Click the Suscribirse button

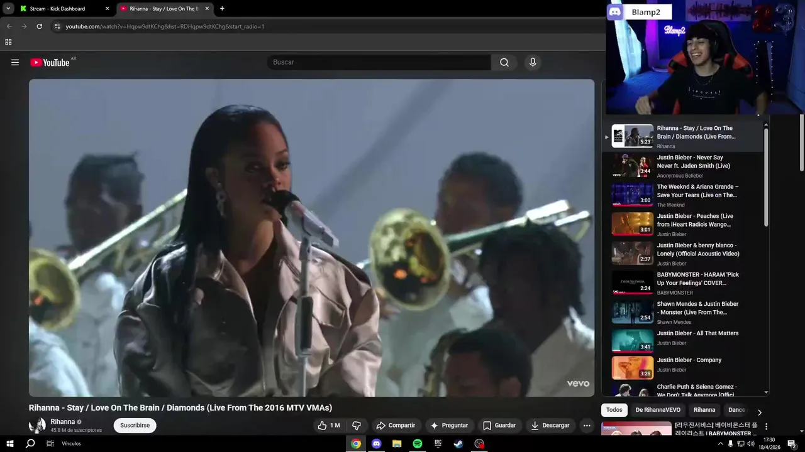coord(135,425)
